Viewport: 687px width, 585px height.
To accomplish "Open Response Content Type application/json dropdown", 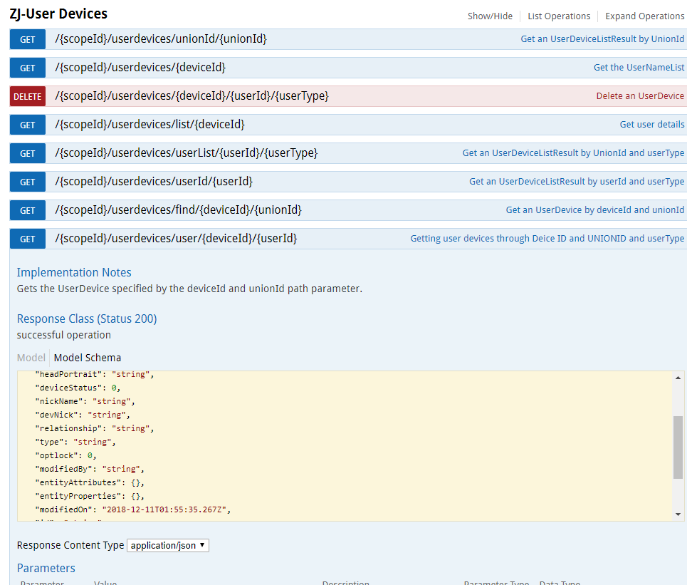I will tap(168, 546).
